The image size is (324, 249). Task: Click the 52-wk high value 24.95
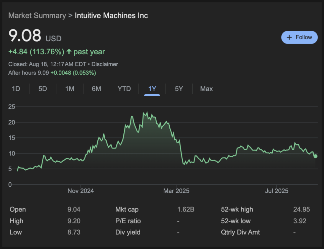pyautogui.click(x=302, y=209)
